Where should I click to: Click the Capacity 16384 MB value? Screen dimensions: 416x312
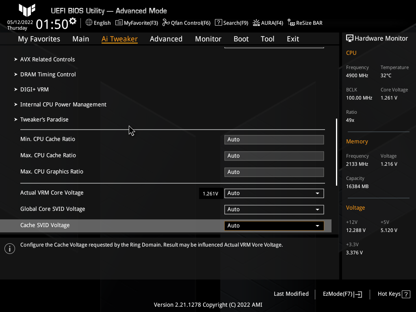[357, 186]
